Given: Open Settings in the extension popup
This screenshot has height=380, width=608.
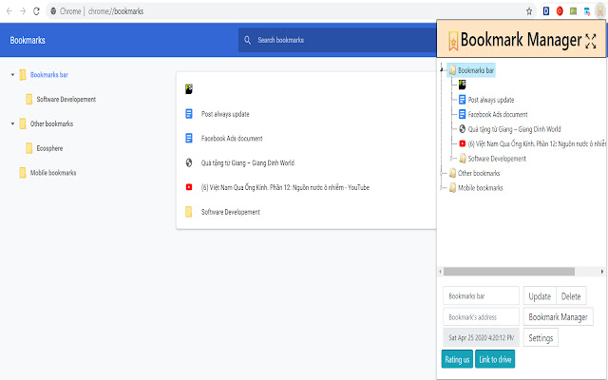Looking at the screenshot, I should tap(541, 338).
